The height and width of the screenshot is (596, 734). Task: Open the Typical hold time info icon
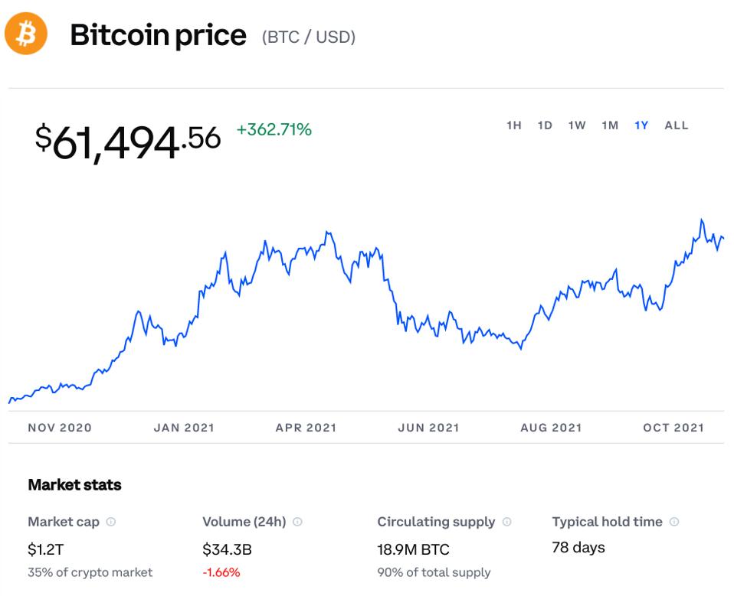pyautogui.click(x=674, y=522)
